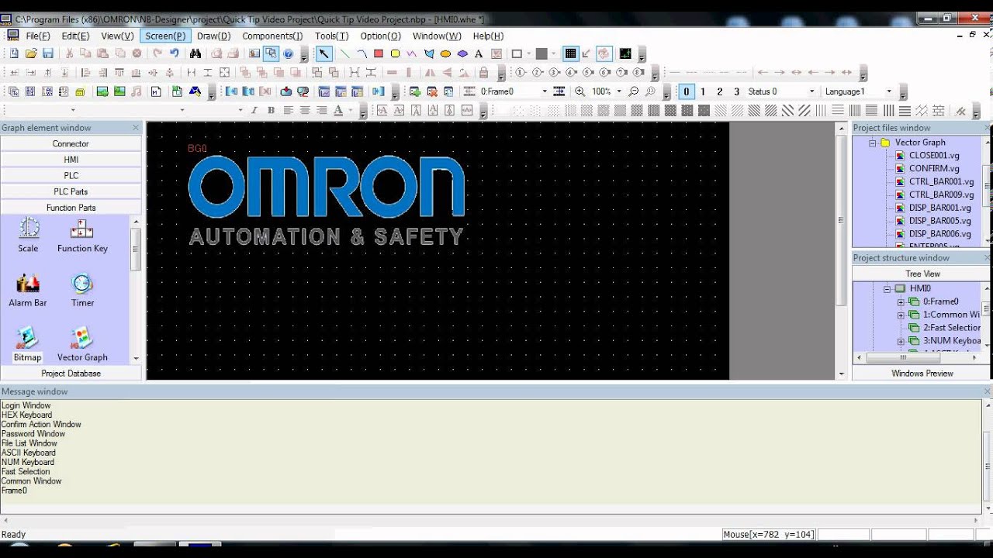Select the arrow pointer tool
Image resolution: width=993 pixels, height=558 pixels.
[x=324, y=53]
